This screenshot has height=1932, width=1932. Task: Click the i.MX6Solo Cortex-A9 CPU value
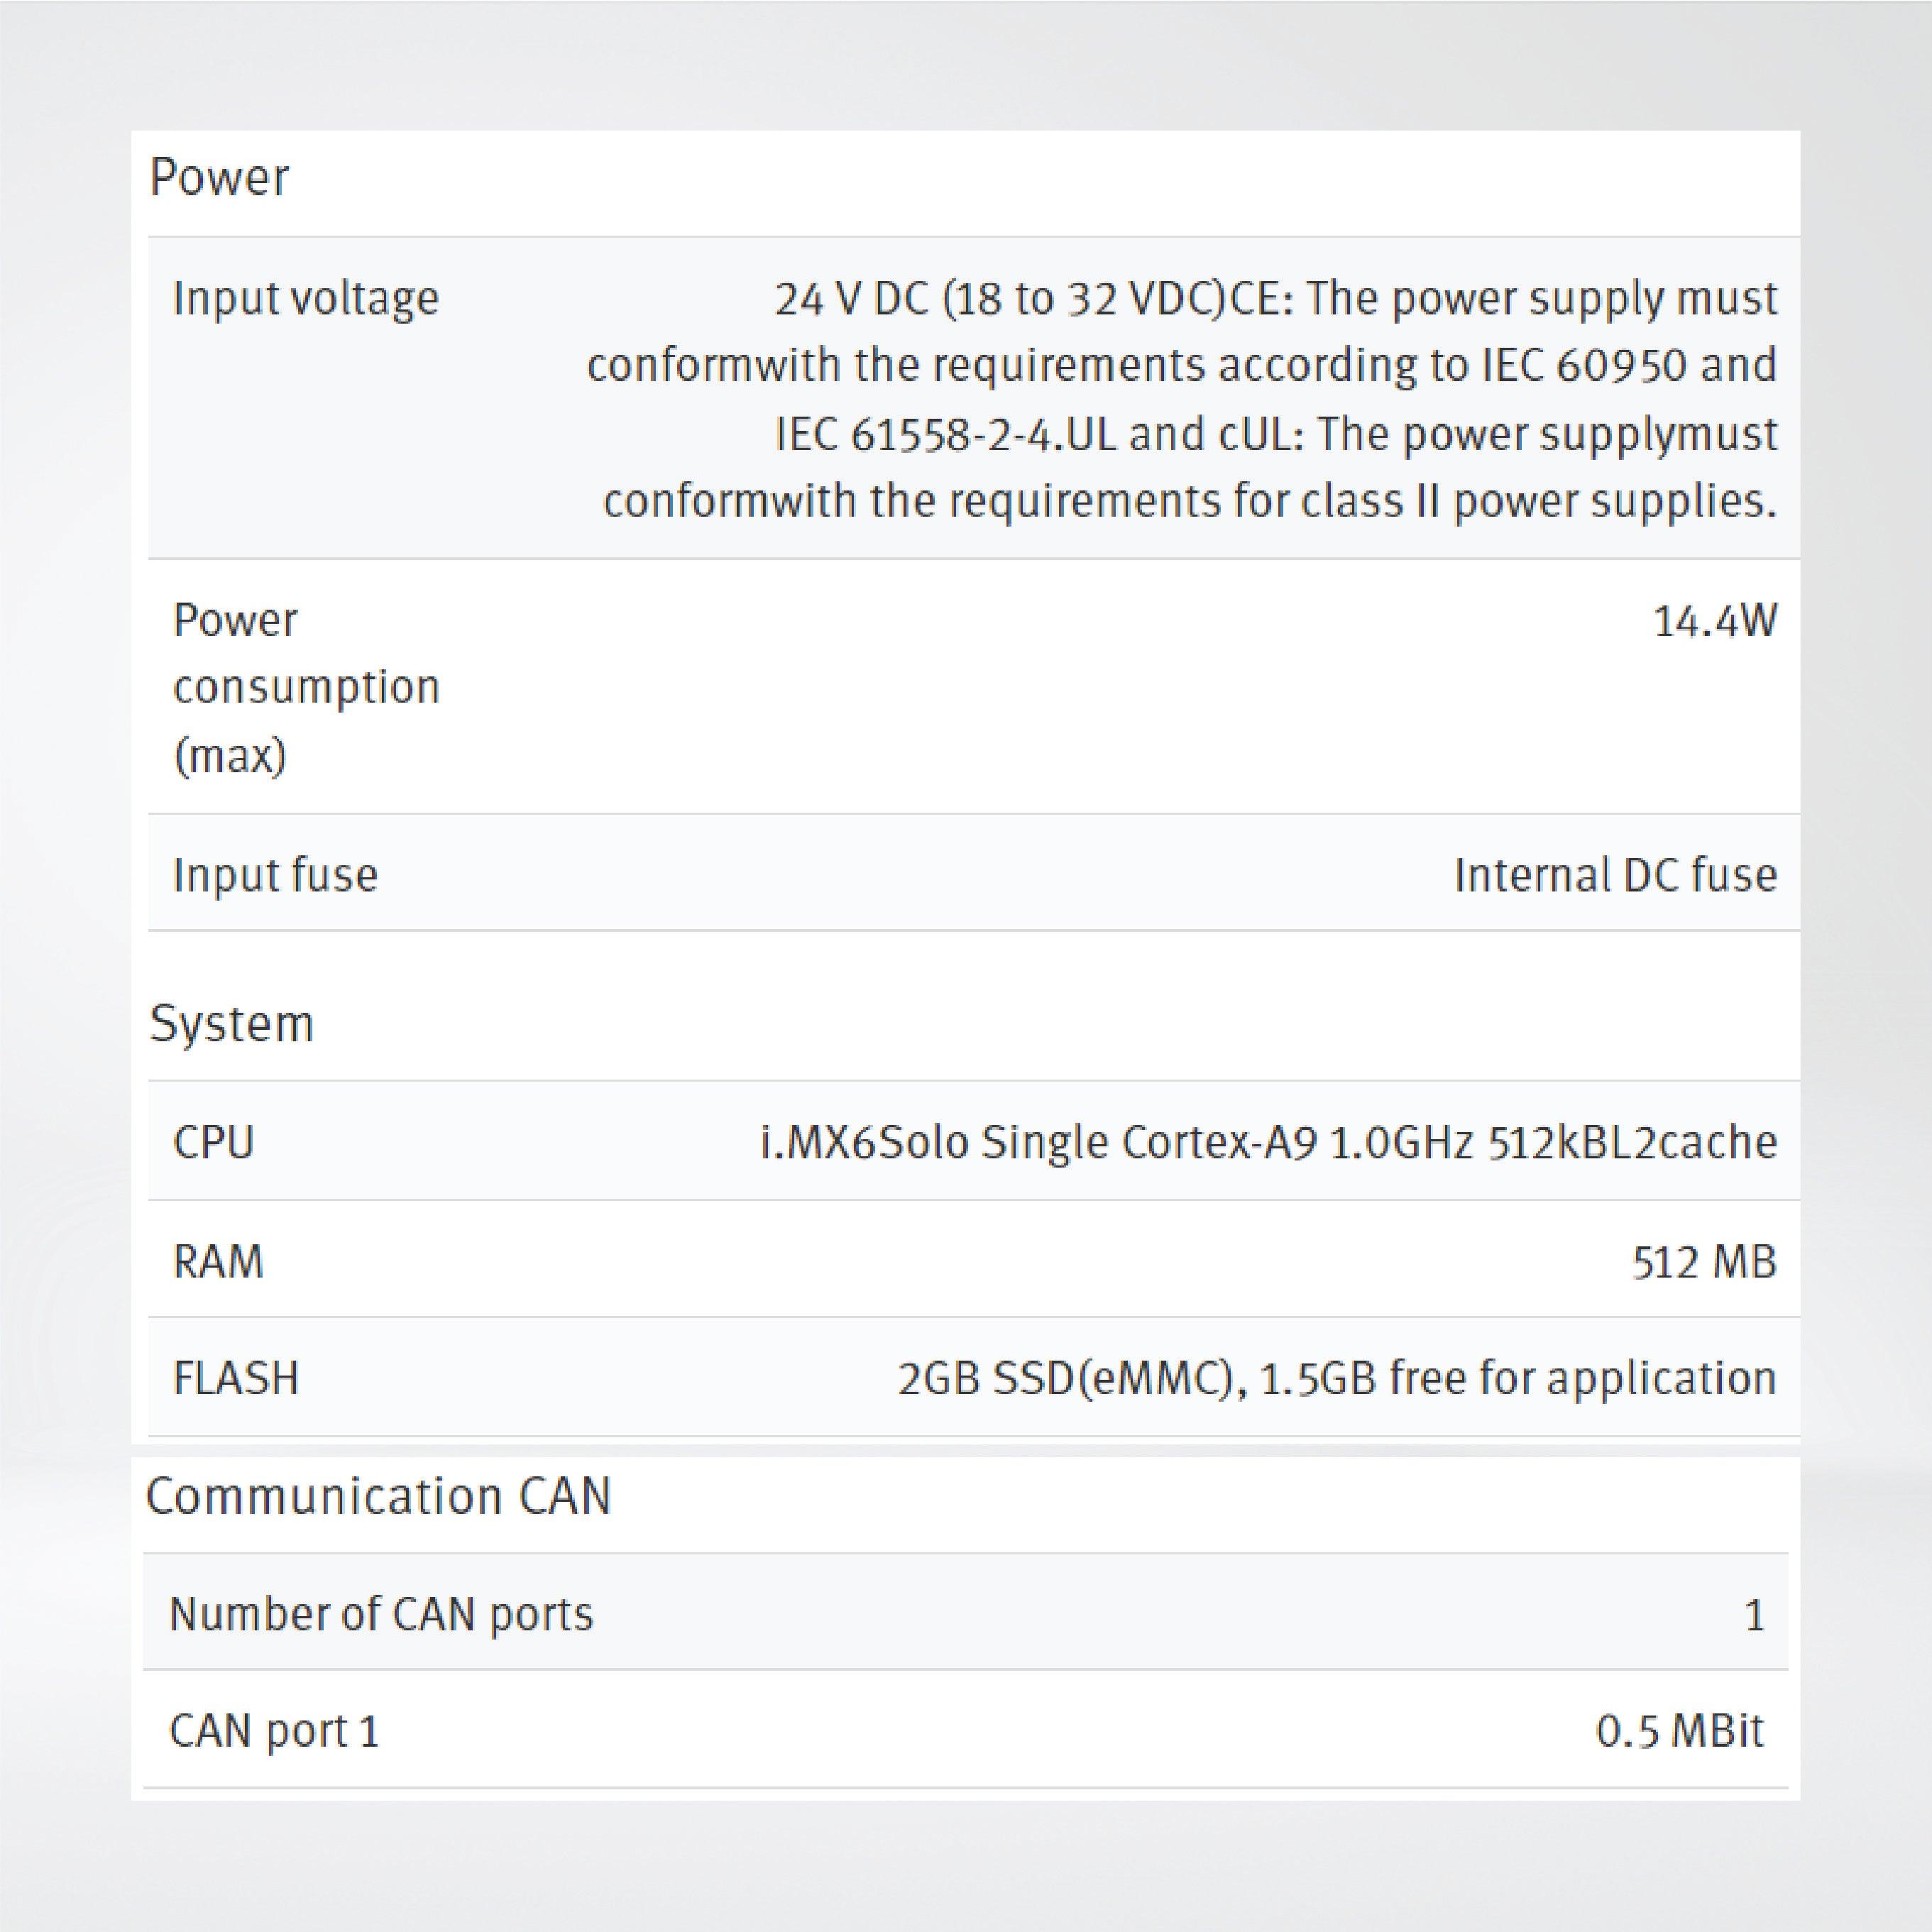click(x=1268, y=1142)
